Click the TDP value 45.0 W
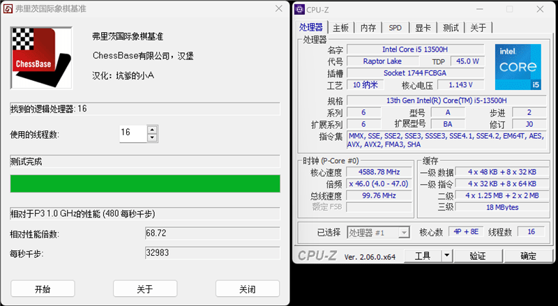Screen dimensions: 558x306 [x=467, y=61]
